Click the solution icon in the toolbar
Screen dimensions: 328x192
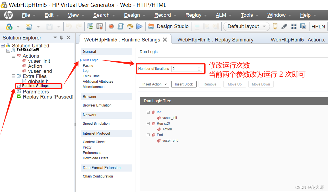[x=9, y=27]
